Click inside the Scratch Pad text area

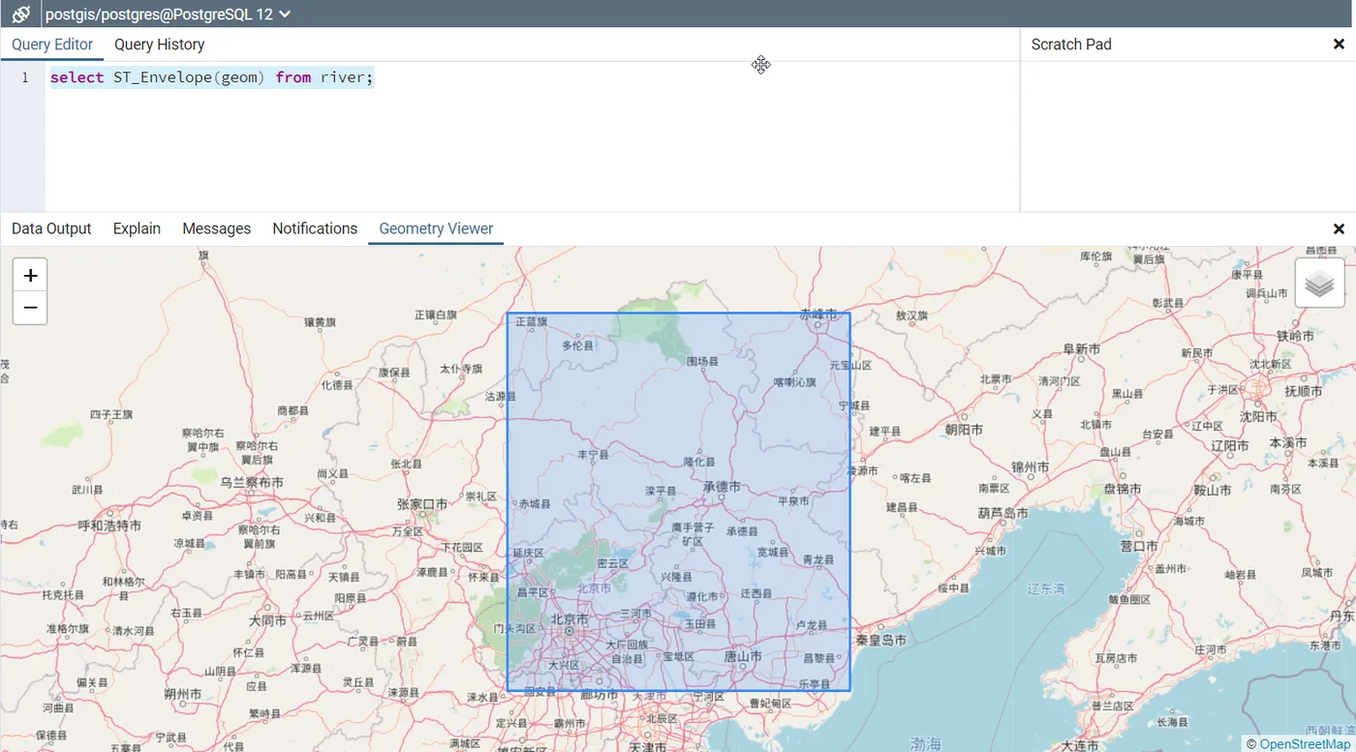click(x=1187, y=135)
